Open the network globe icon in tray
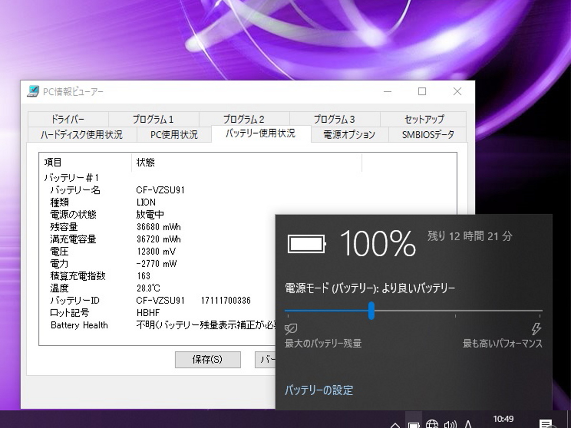The height and width of the screenshot is (428, 571). (432, 424)
